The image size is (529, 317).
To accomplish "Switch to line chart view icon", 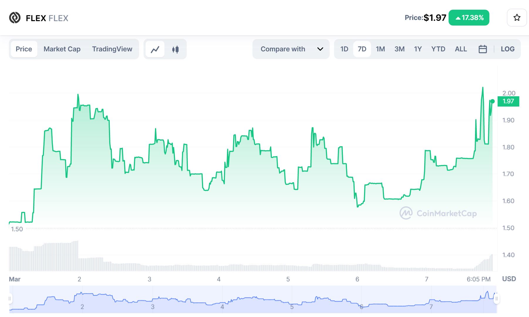I will click(155, 49).
